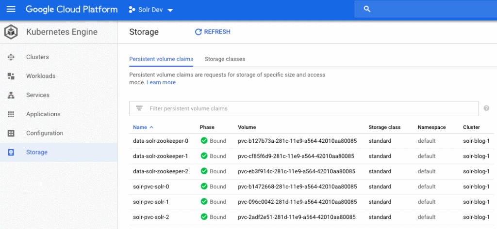Click volume pvc-b1472668-281c-11e9-a564-42010aa80085
497x229 pixels.
click(298, 186)
